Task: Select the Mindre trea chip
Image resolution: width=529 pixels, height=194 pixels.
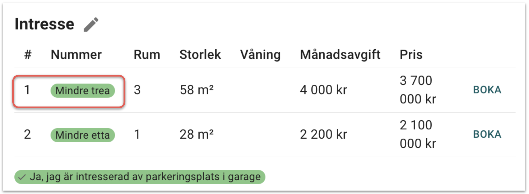Action: (82, 91)
